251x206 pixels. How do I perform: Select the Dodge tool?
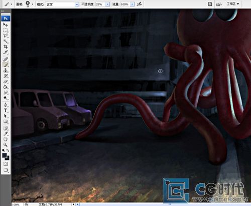pyautogui.click(x=6, y=98)
